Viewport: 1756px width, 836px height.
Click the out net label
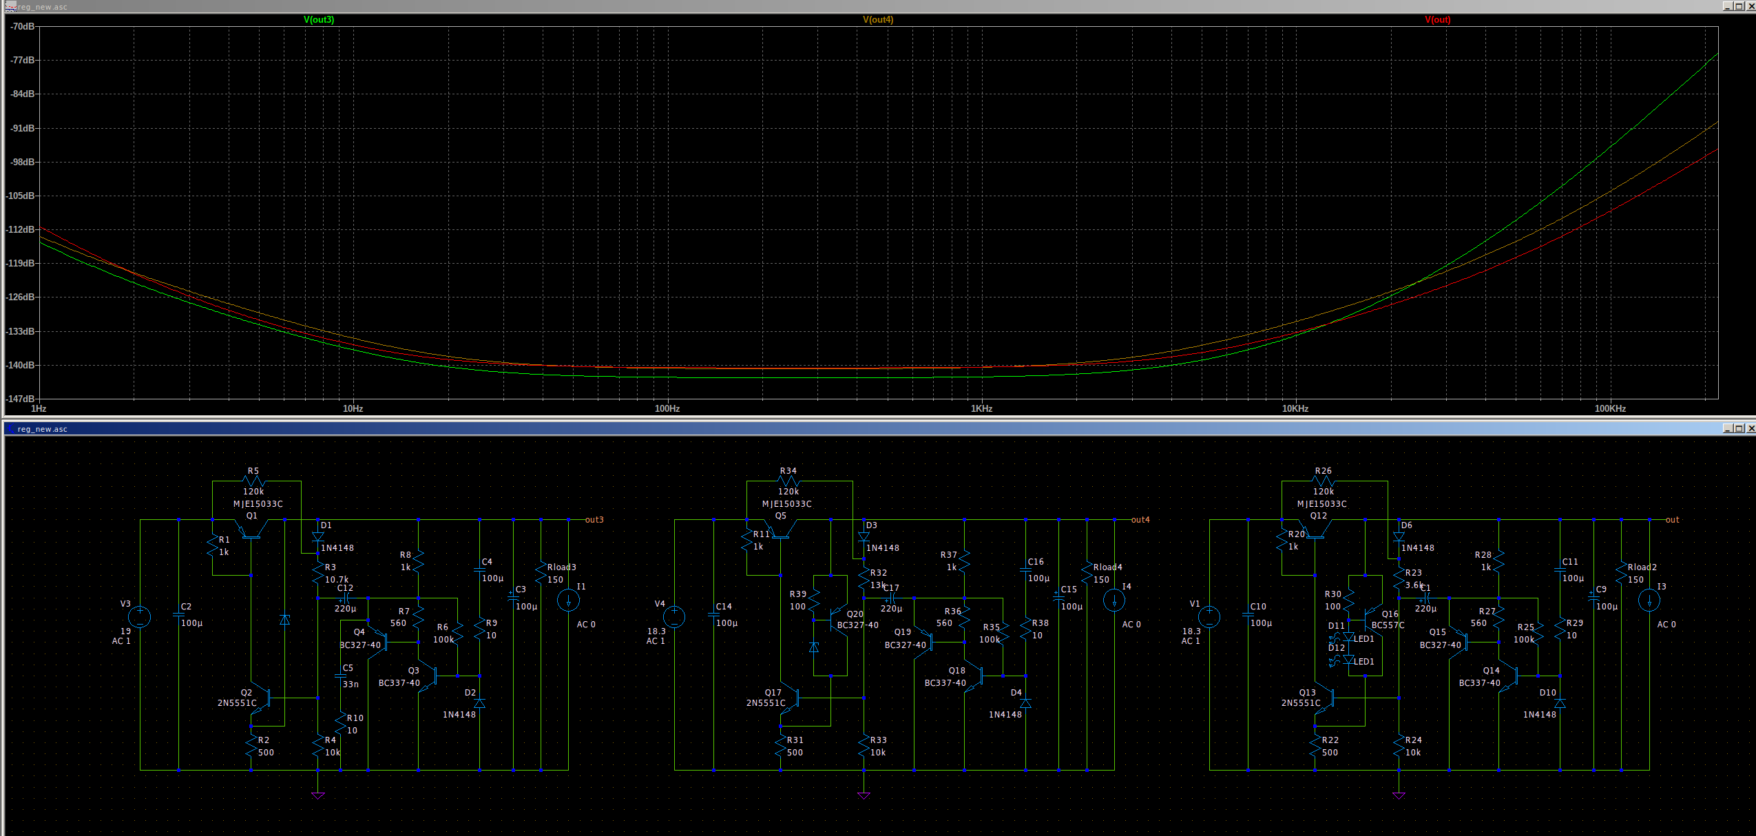pyautogui.click(x=1672, y=520)
